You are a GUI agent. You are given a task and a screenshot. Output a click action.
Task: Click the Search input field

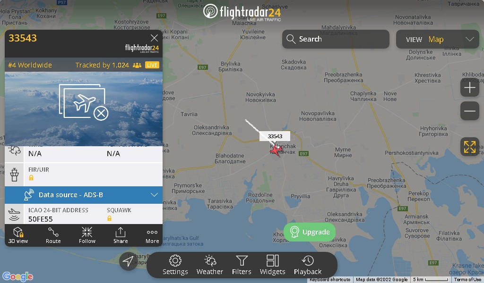click(x=336, y=39)
